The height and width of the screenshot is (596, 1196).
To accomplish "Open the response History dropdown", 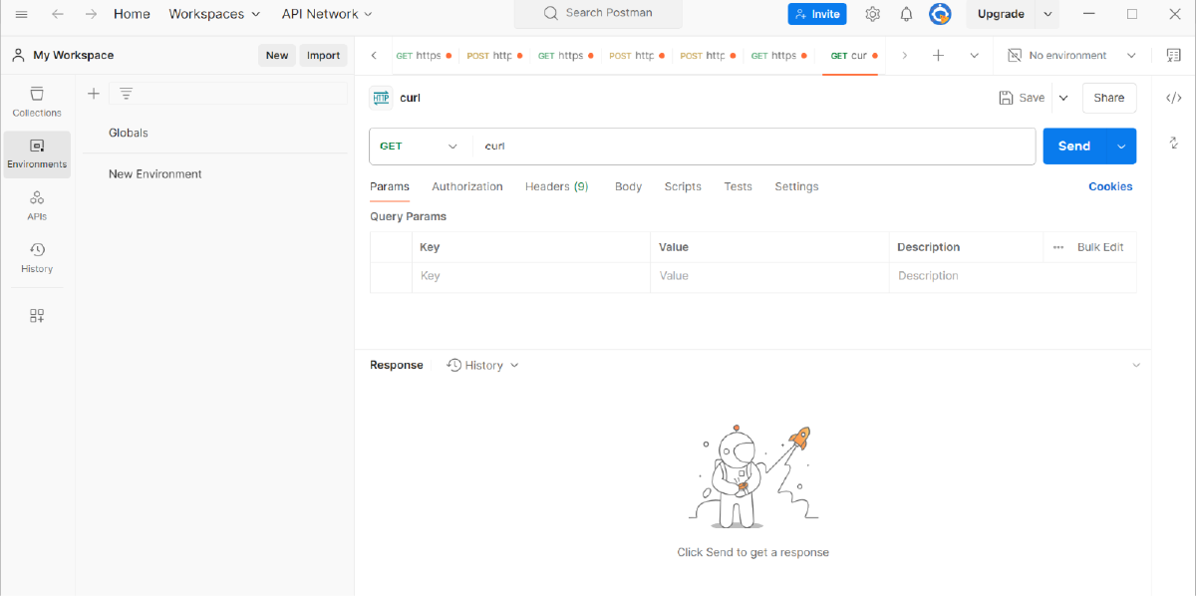I will point(483,366).
